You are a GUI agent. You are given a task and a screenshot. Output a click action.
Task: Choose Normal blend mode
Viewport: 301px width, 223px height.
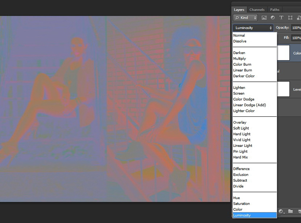pyautogui.click(x=254, y=35)
